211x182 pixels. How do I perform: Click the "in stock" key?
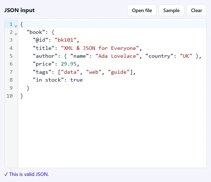pyautogui.click(x=48, y=80)
